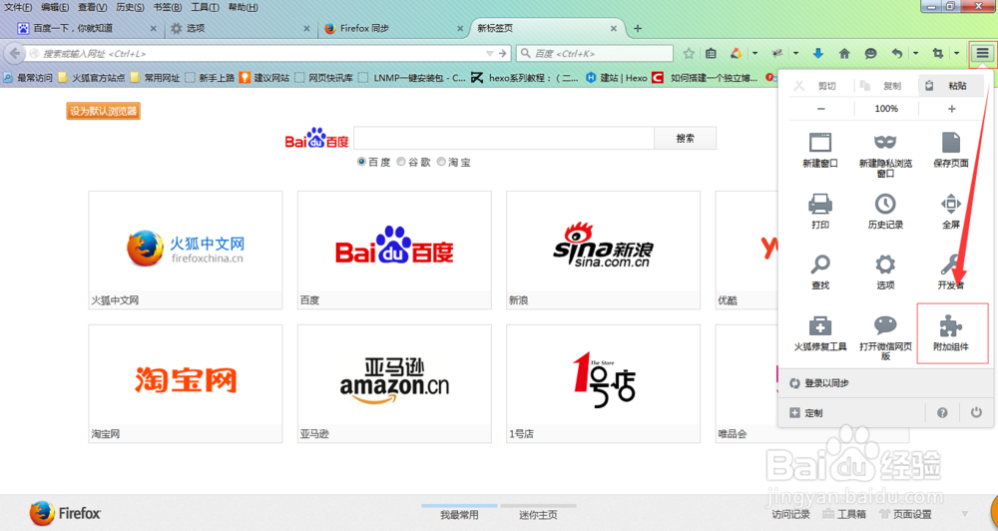Viewport: 998px width, 531px height.
Task: Switch to Firefox 同步 tab
Action: (x=393, y=28)
